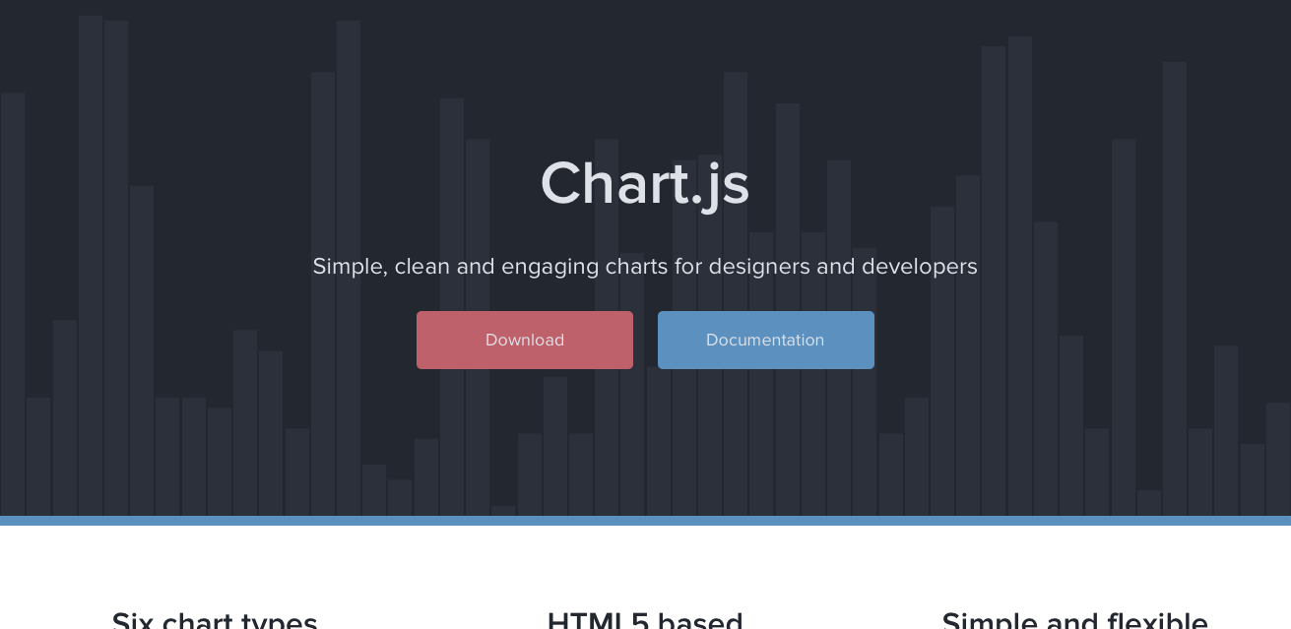The width and height of the screenshot is (1291, 629).
Task: Click the red Download button
Action: 525,340
